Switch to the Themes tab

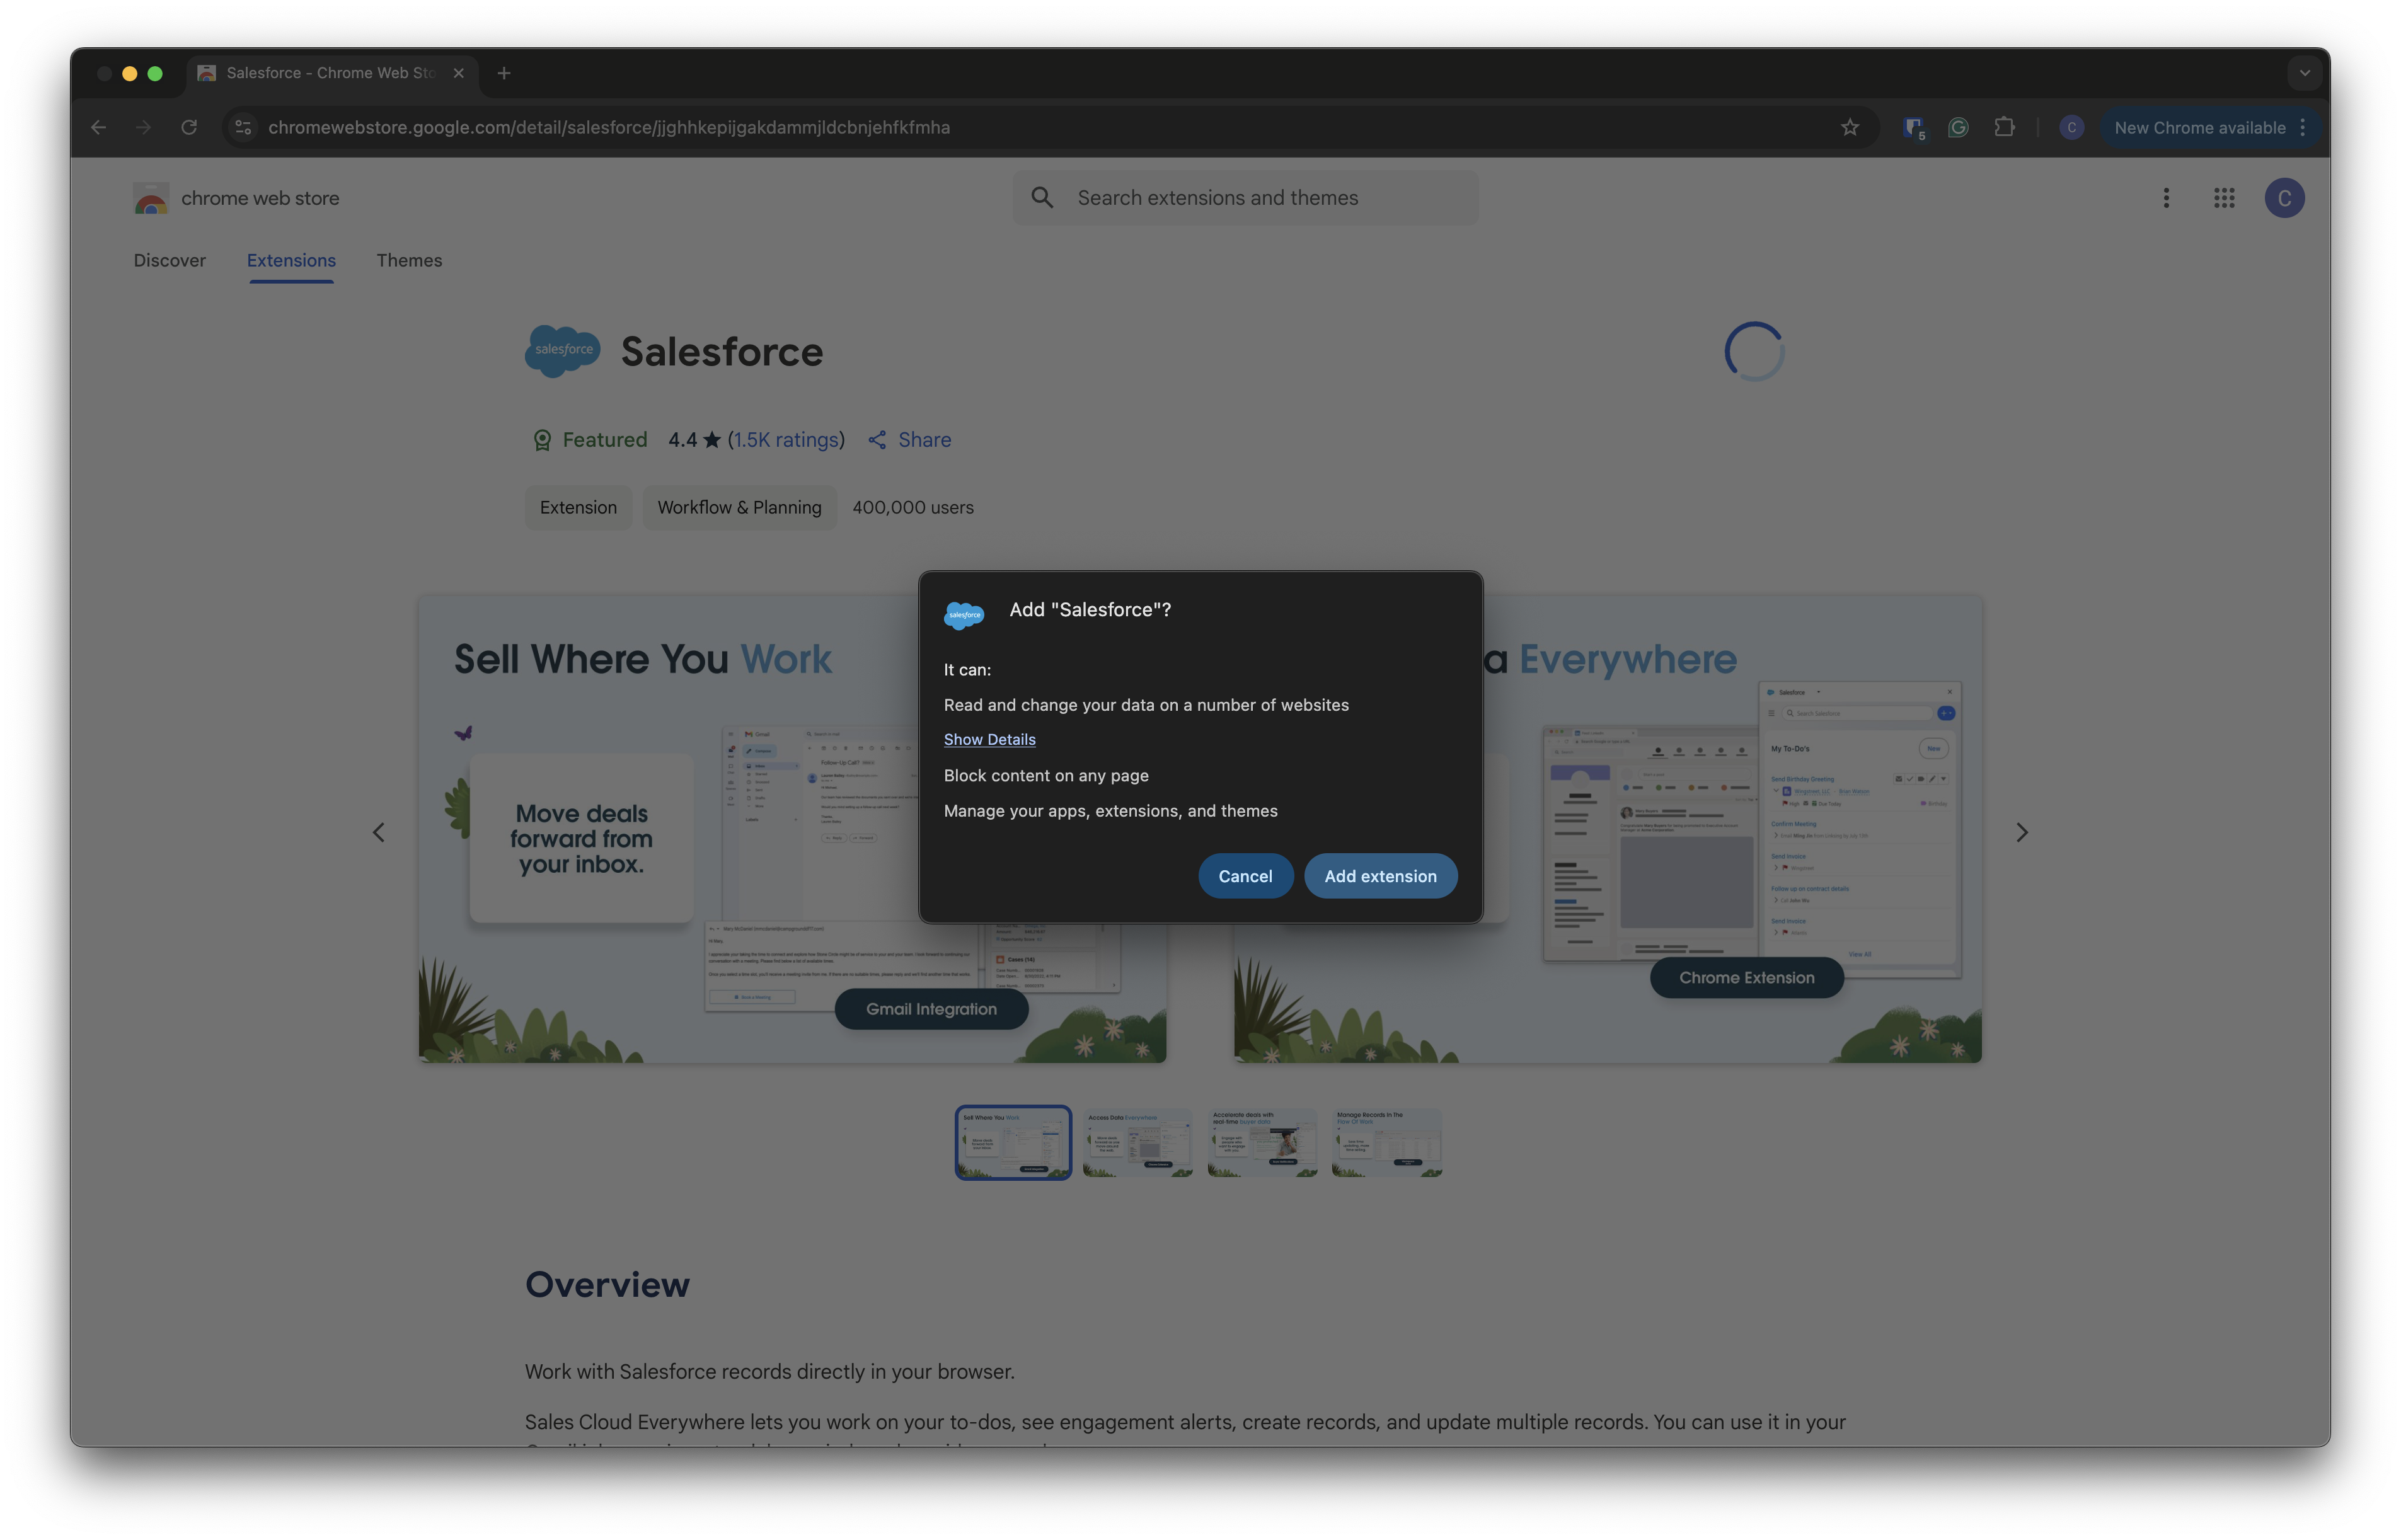[409, 260]
